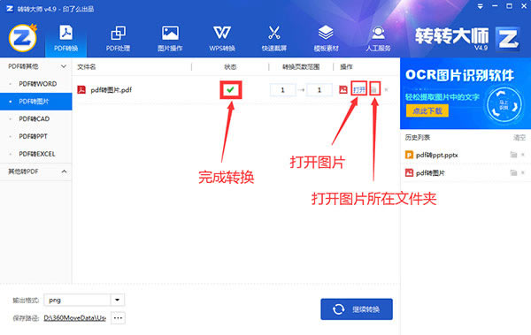The image size is (531, 335).
Task: Click the red image icon in history
Action: tap(409, 172)
